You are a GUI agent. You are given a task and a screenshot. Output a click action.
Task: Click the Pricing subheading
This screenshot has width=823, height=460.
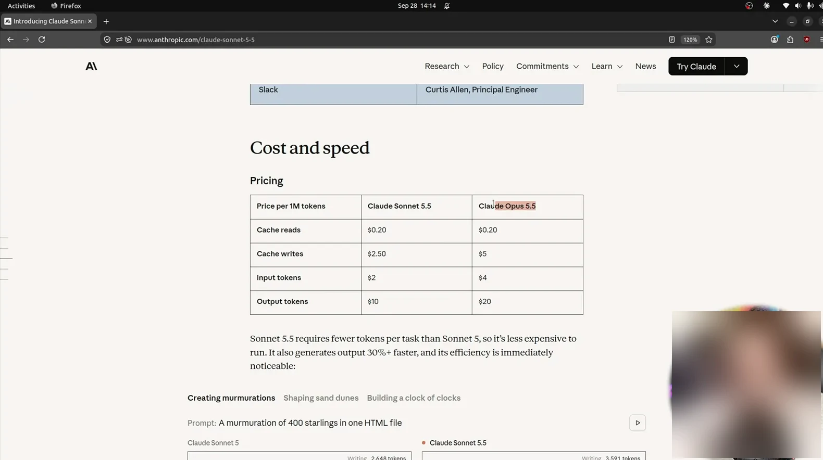pos(267,181)
